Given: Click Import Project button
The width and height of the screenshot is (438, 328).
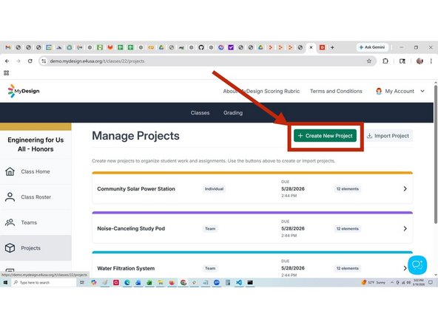Looking at the screenshot, I should [388, 136].
